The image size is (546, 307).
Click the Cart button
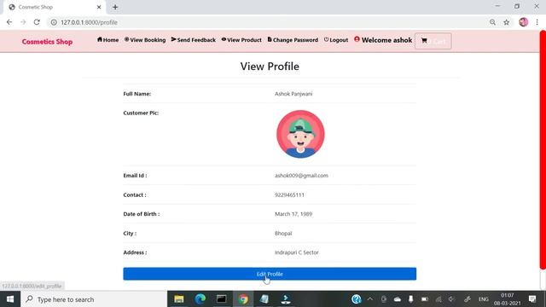[x=433, y=41]
